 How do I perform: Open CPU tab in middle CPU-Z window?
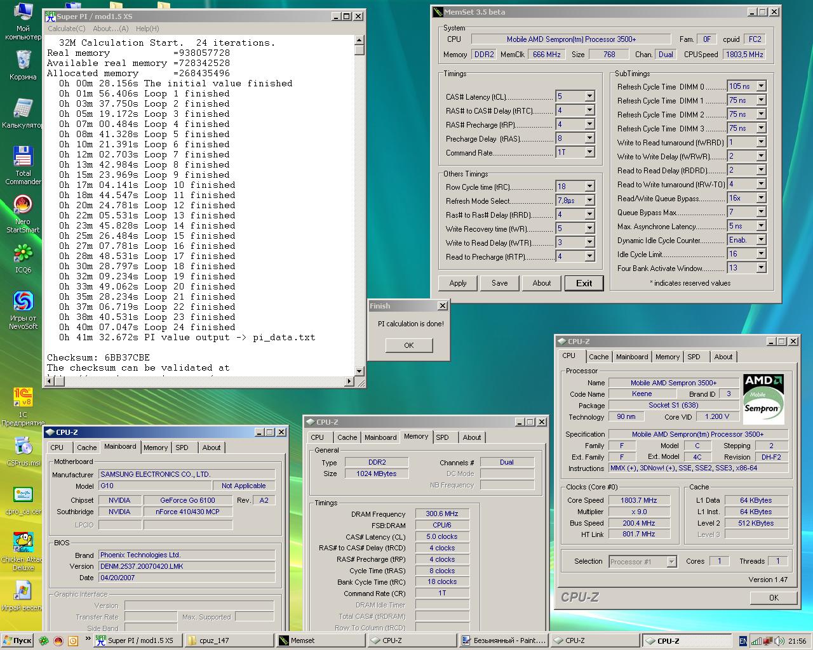tap(318, 437)
